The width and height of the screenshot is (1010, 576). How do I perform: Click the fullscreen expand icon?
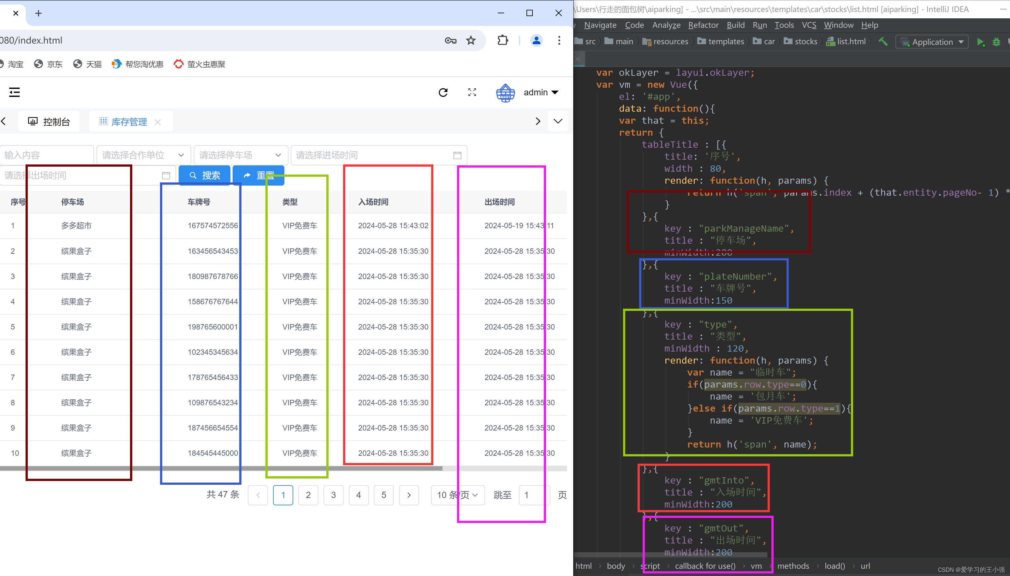(x=472, y=92)
